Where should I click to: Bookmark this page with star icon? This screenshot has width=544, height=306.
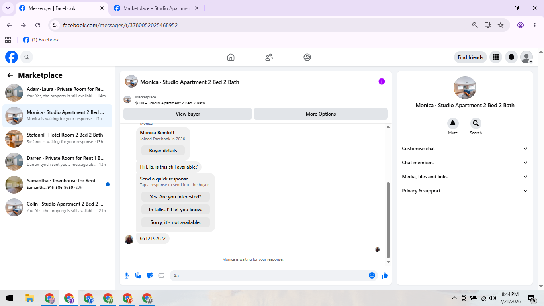tap(501, 25)
